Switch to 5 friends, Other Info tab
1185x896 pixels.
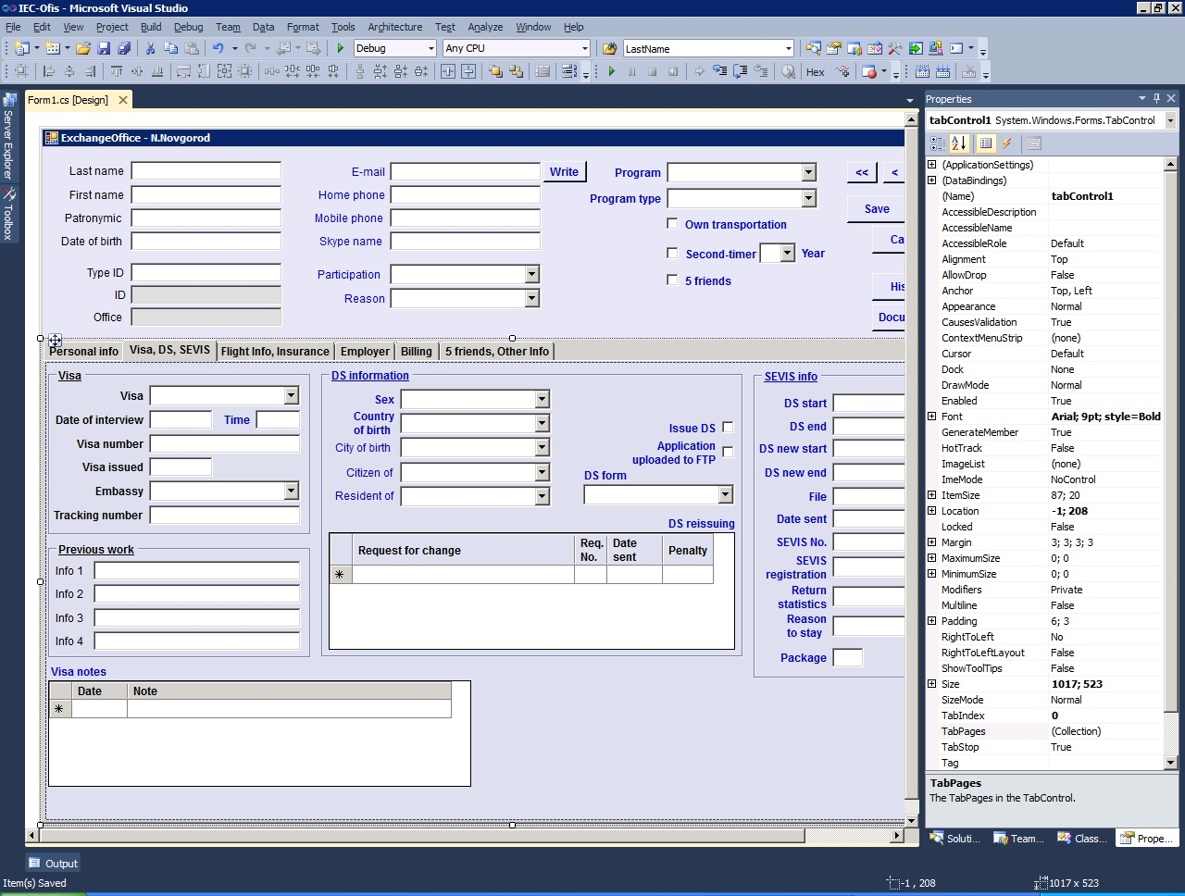coord(497,352)
